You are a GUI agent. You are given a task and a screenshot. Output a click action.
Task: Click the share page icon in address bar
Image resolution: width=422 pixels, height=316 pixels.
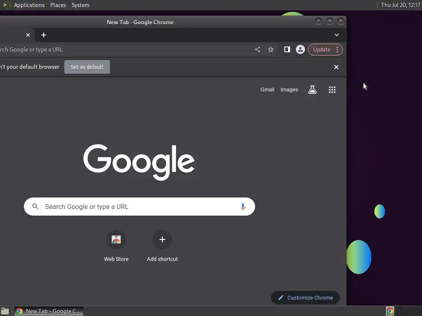258,49
